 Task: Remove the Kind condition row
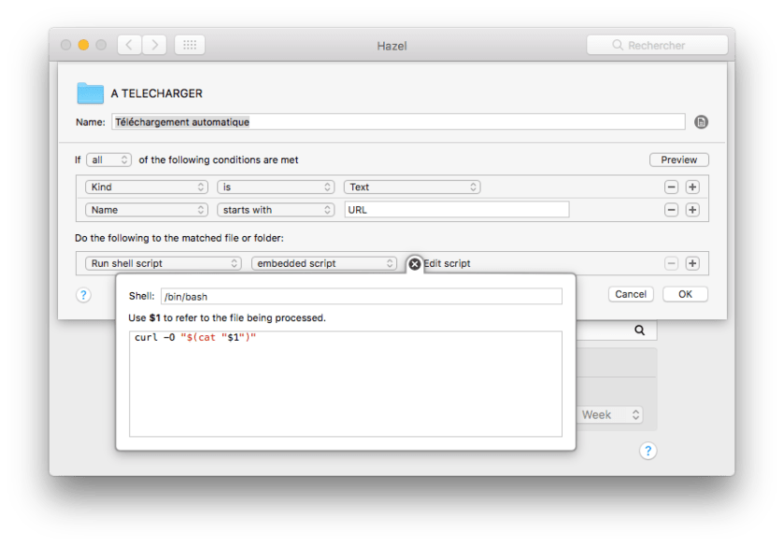point(671,187)
